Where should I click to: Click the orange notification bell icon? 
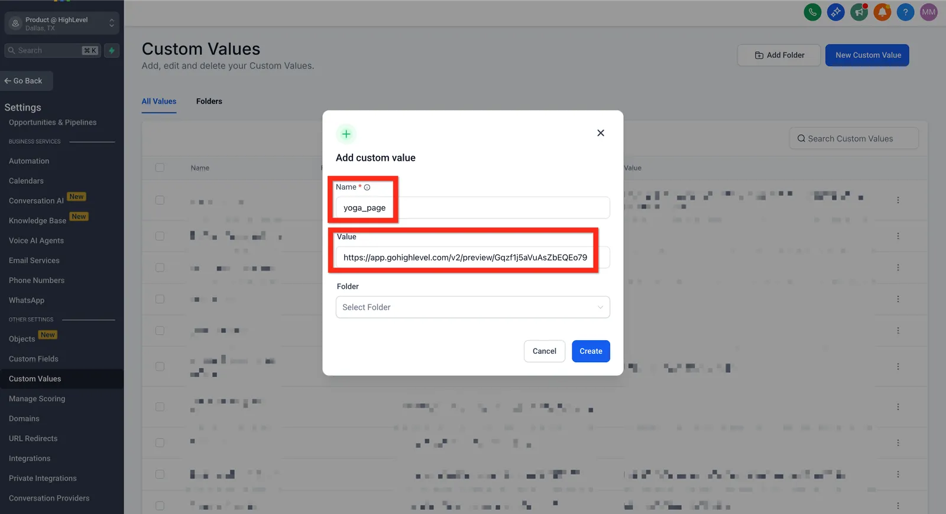[x=882, y=12]
